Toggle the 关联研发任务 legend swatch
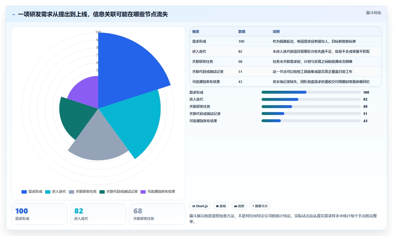Screen dimensions: 393x236 point(72,192)
